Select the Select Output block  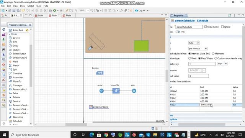pos(18,54)
